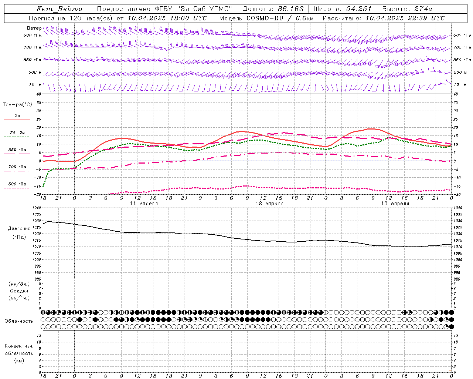The height and width of the screenshot is (379, 473).
Task: Click the '2м' temperature legend entry
Action: (x=17, y=116)
